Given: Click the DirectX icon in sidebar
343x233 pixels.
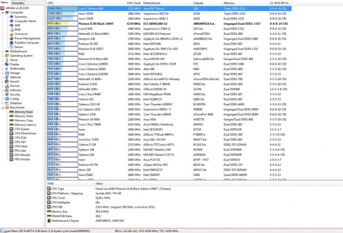Looking at the screenshot, I should [7, 81].
